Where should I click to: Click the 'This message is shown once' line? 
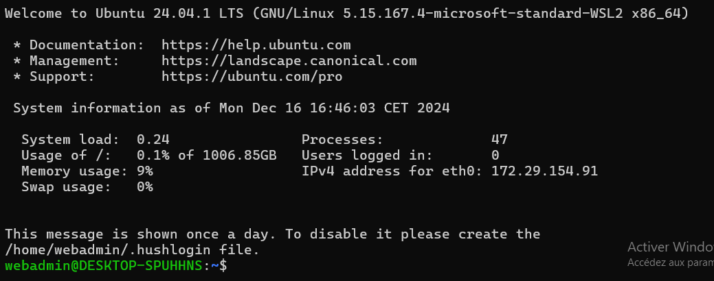272,234
